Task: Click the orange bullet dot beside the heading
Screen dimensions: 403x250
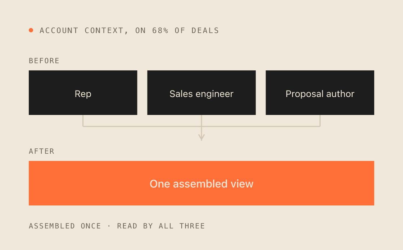Action: [31, 30]
